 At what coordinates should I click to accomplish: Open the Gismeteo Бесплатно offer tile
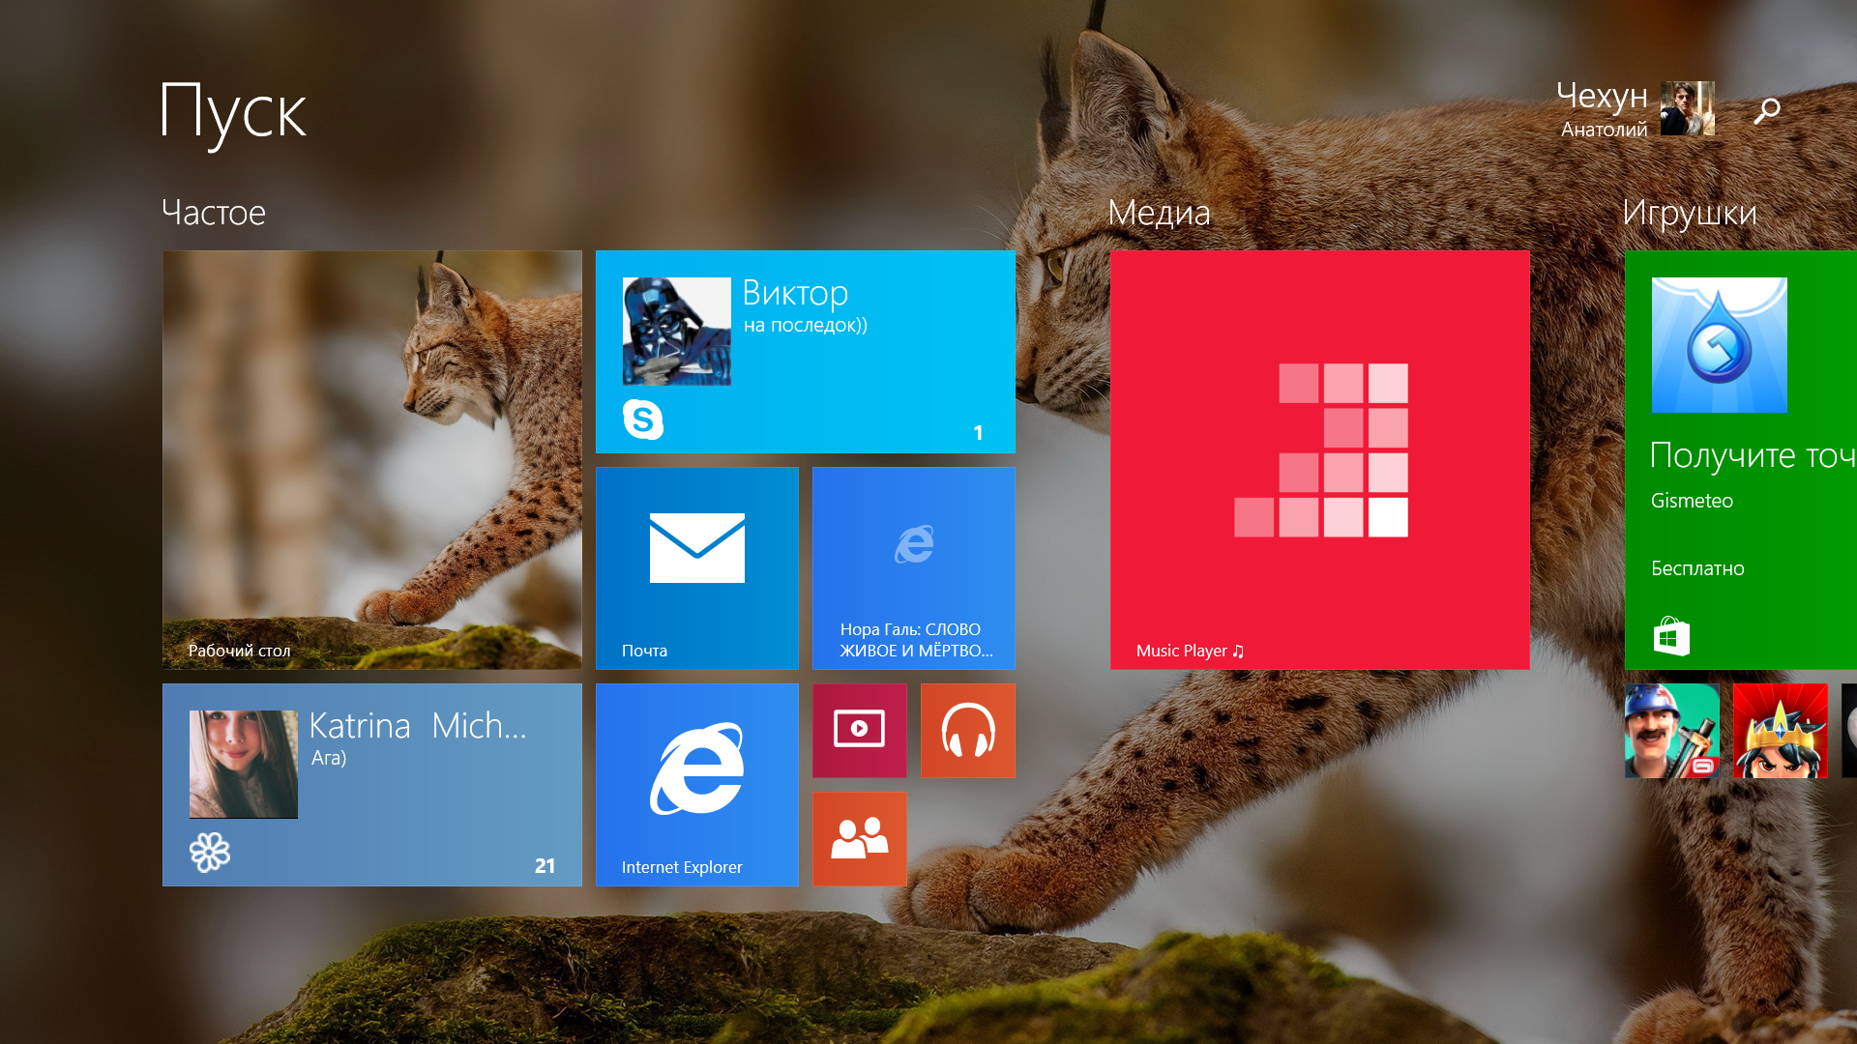click(1741, 459)
